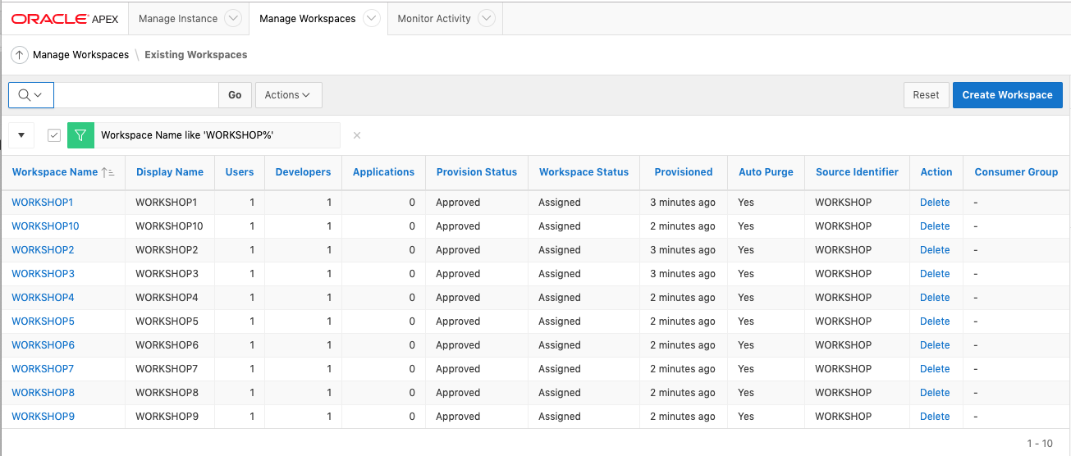Sort by Provision Status column header
The height and width of the screenshot is (456, 1071).
tap(476, 172)
